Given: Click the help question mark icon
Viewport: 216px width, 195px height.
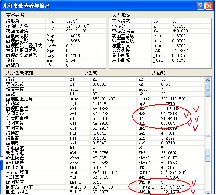Looking at the screenshot, I should click(201, 6).
